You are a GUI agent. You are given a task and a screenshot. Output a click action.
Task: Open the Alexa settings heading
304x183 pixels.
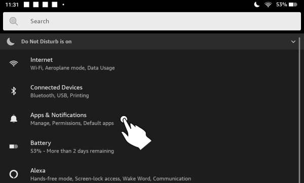coord(38,170)
